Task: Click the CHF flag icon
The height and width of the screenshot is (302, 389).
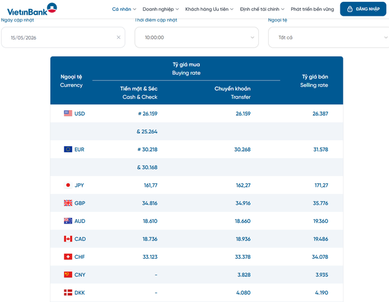Action: (x=68, y=256)
